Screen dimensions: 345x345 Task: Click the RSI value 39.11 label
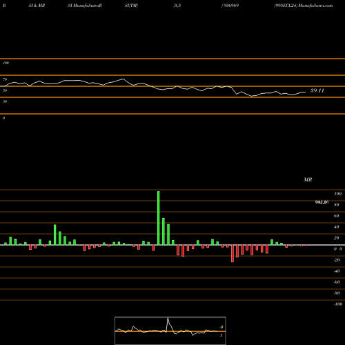coord(317,90)
